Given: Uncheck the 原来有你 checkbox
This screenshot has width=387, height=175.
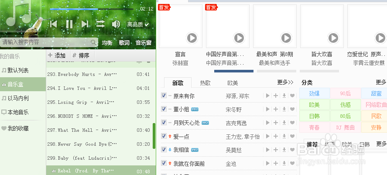Looking at the screenshot, I should [x=164, y=96].
